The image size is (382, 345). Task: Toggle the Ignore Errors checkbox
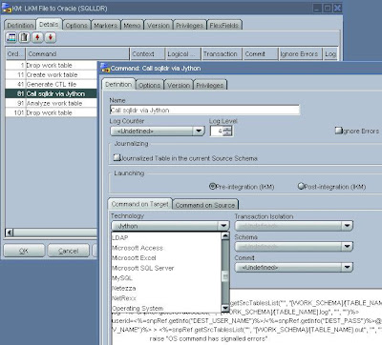click(x=338, y=131)
